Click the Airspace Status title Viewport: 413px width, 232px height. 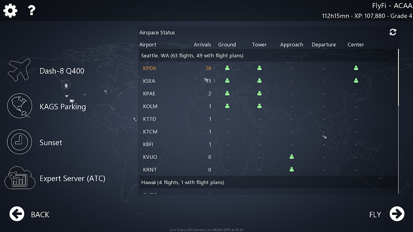click(157, 32)
